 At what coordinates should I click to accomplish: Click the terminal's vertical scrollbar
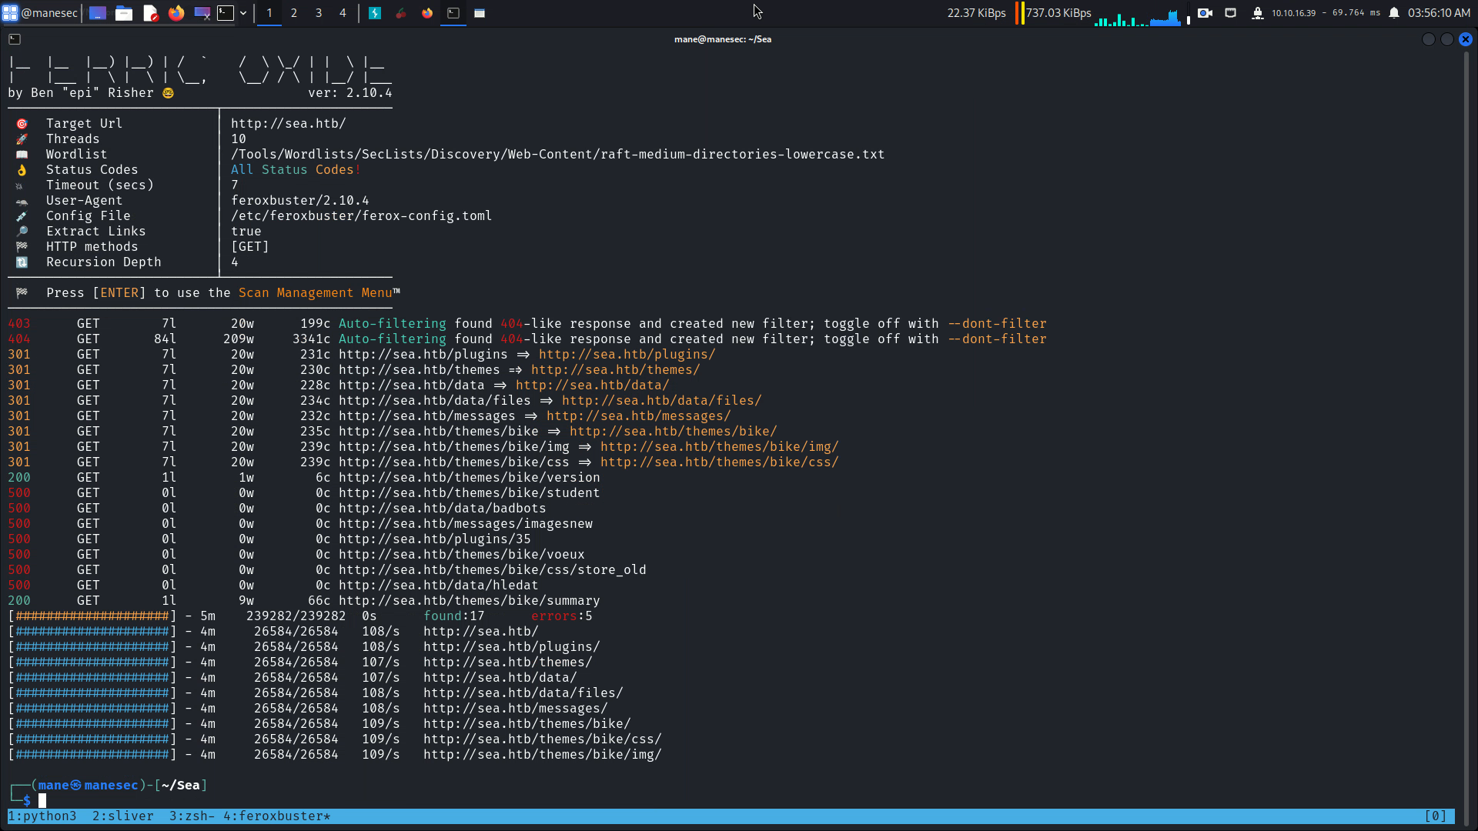pos(1467,439)
